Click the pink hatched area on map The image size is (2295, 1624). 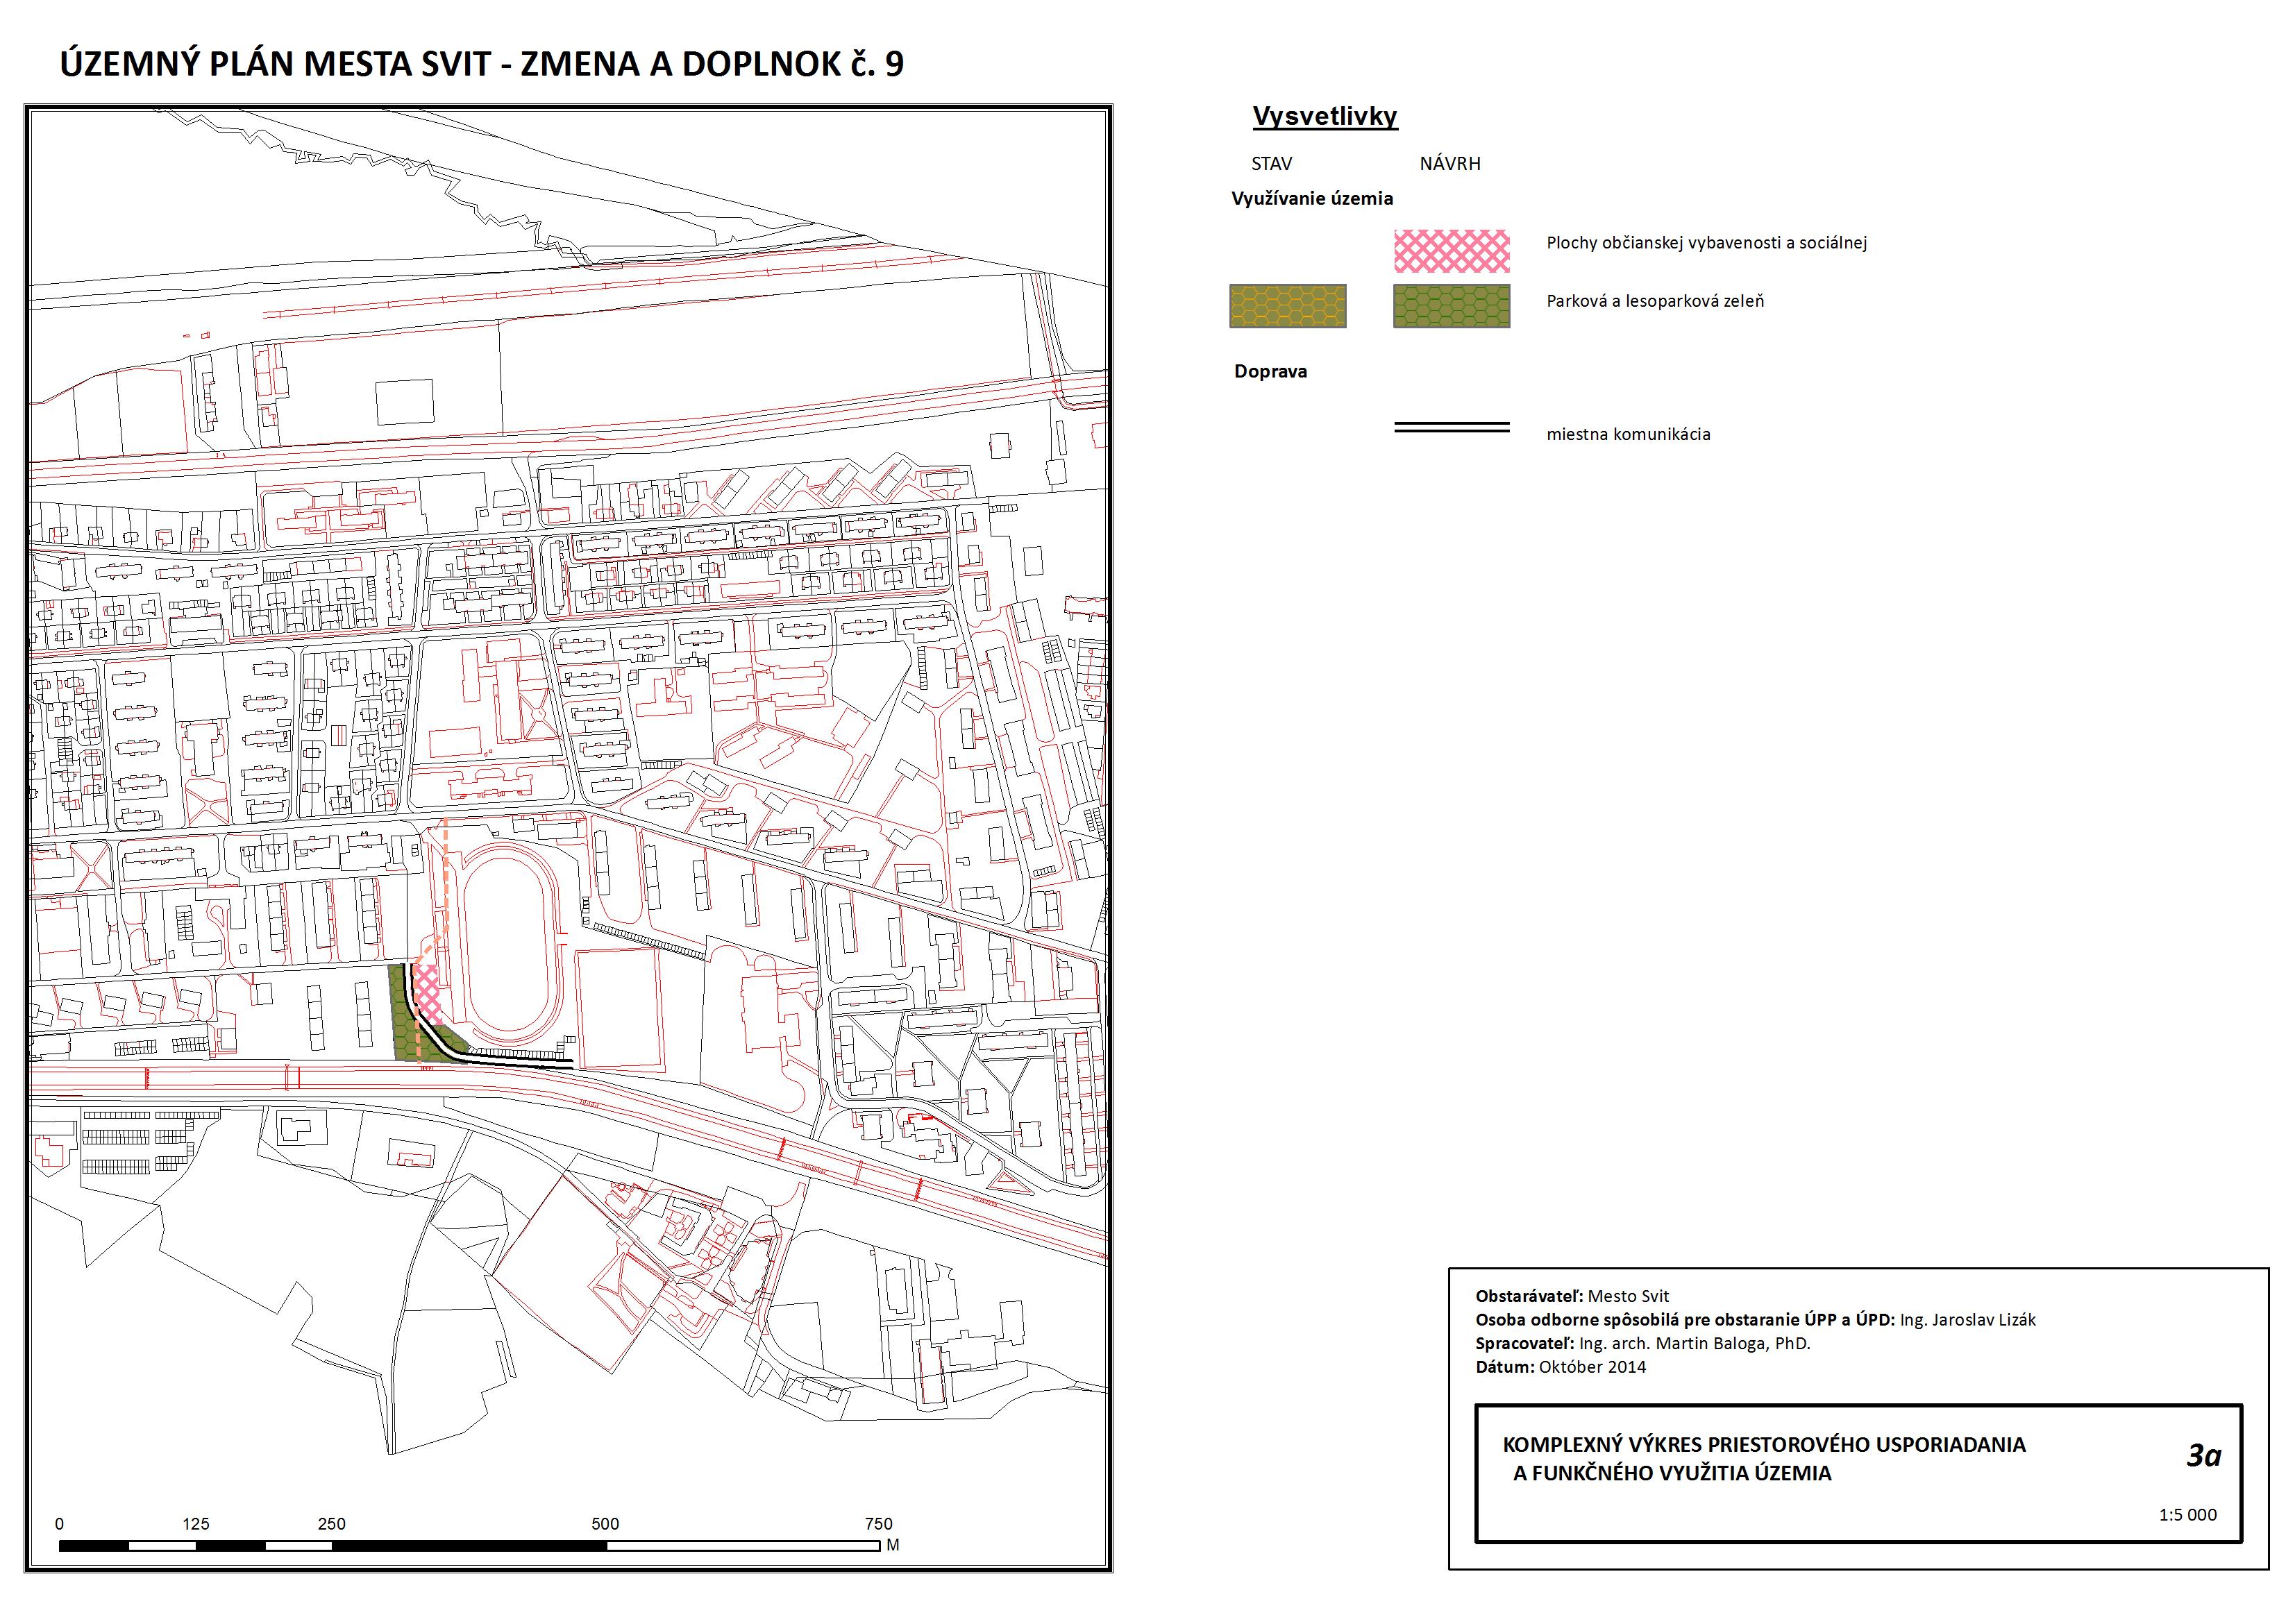[428, 993]
